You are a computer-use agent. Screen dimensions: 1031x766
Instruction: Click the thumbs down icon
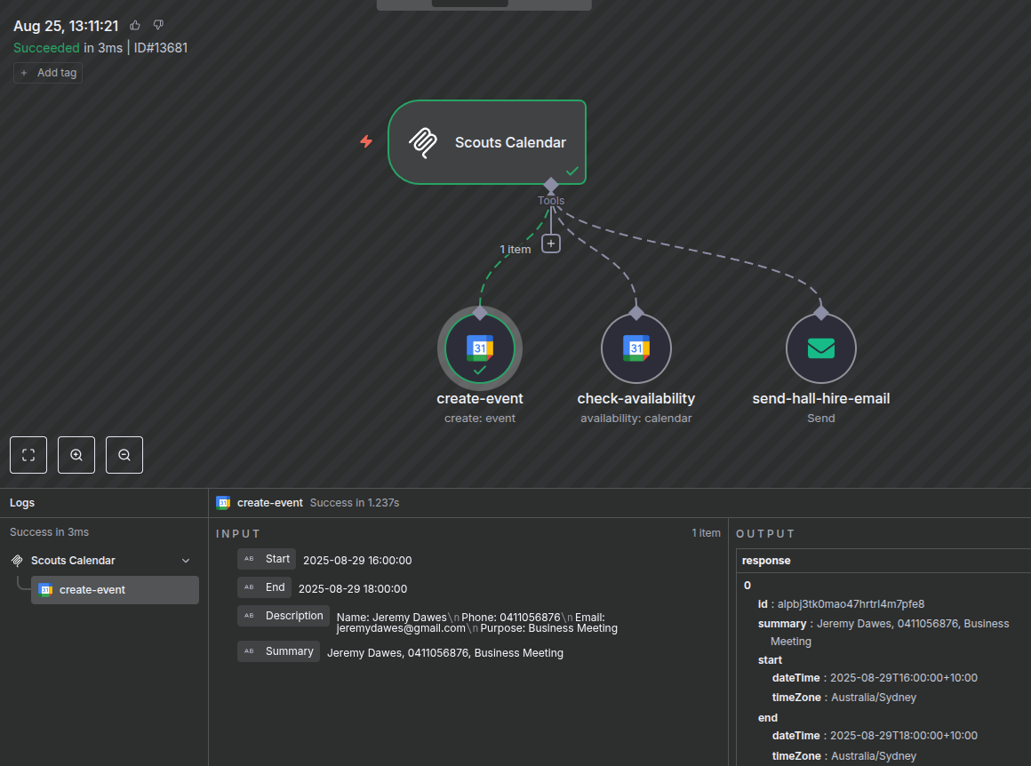(x=158, y=25)
